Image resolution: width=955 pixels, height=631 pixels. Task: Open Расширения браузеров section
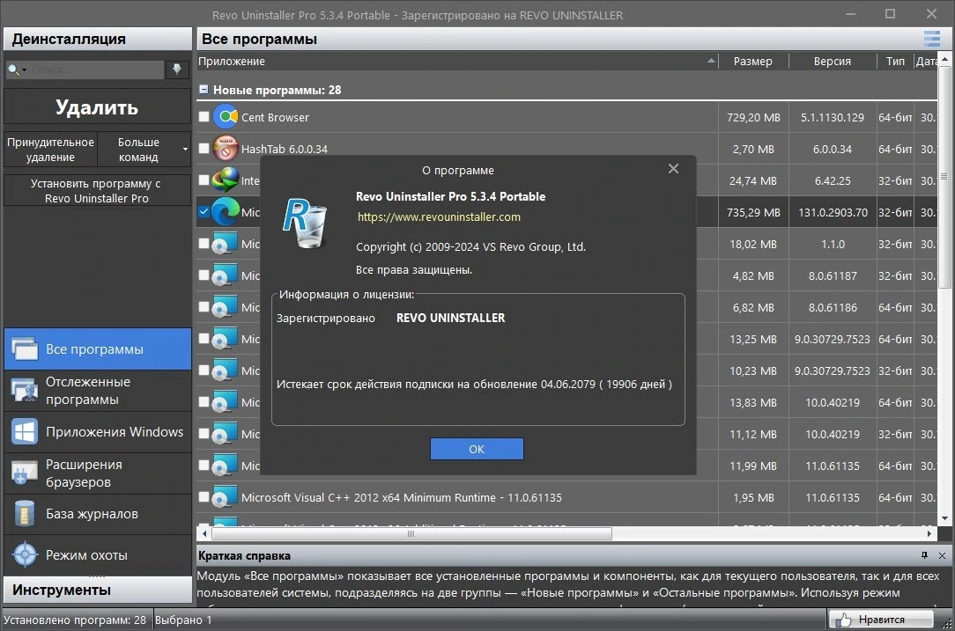coord(98,473)
